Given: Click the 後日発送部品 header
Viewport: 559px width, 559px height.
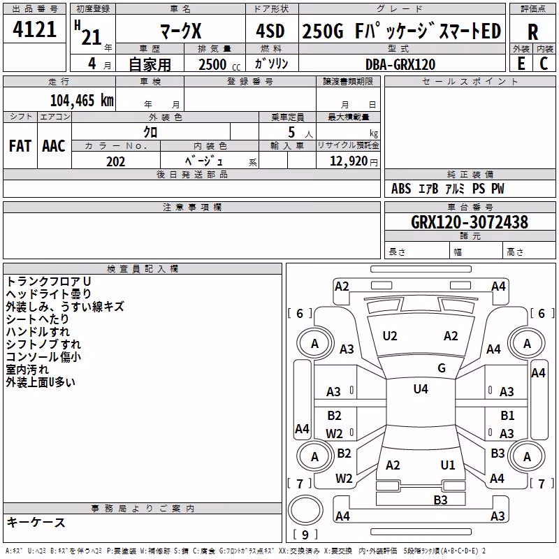Looking at the screenshot, I should pos(191,174).
